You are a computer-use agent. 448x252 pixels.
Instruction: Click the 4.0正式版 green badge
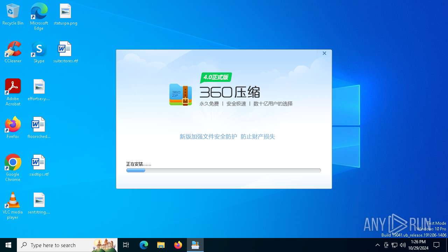[216, 77]
